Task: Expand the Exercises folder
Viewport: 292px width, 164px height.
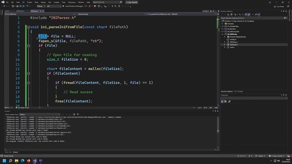Action: pos(222,24)
